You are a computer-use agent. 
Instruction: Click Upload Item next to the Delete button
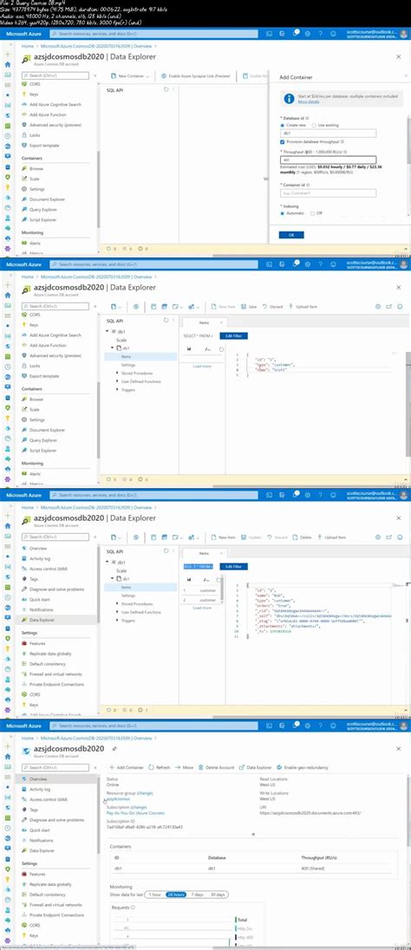331,537
